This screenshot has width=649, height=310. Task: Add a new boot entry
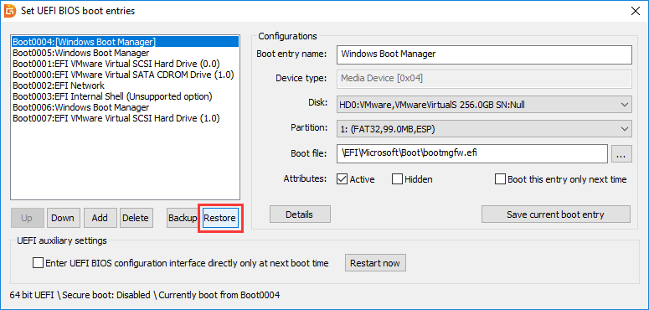point(100,218)
